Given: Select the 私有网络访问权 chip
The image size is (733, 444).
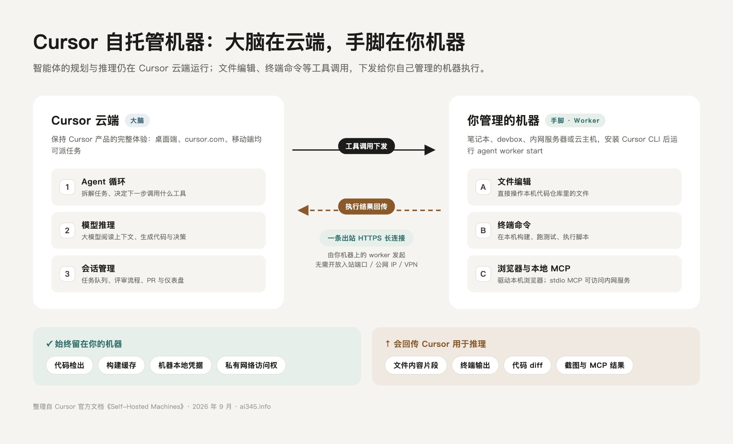Looking at the screenshot, I should pyautogui.click(x=251, y=365).
